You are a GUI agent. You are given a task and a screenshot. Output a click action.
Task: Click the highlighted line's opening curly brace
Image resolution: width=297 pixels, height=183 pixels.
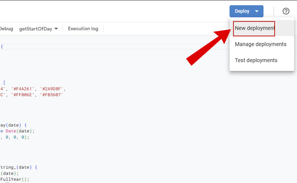coord(2,47)
